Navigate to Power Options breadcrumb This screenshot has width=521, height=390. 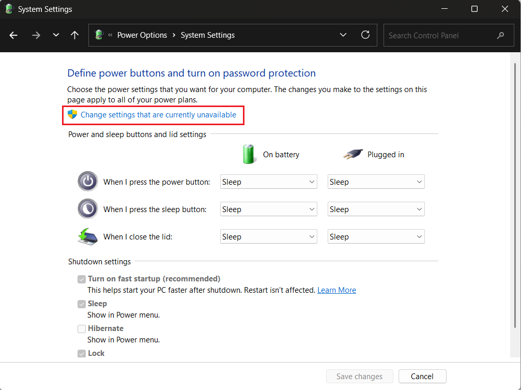click(x=142, y=35)
